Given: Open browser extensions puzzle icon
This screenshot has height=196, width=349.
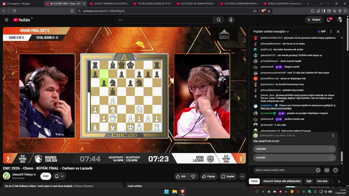Looking at the screenshot, I should point(313,11).
